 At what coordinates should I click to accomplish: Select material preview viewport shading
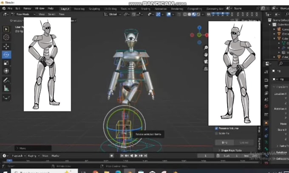194,14
